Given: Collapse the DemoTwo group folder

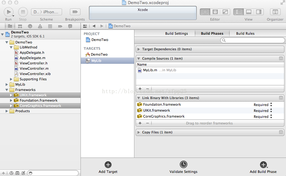Looking at the screenshot, I should point(7,42).
